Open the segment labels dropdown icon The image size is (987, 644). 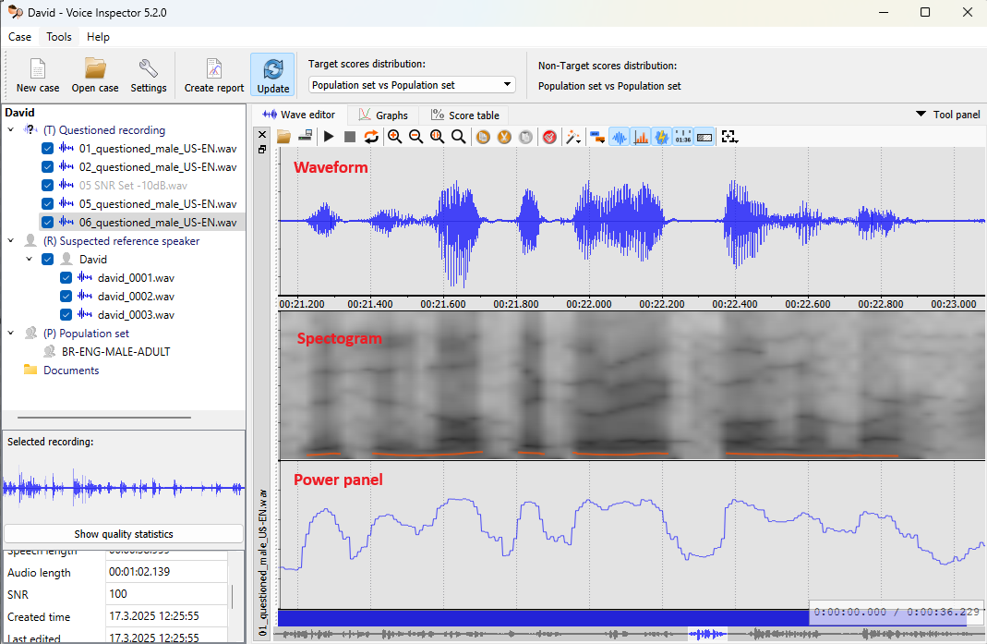[x=598, y=137]
